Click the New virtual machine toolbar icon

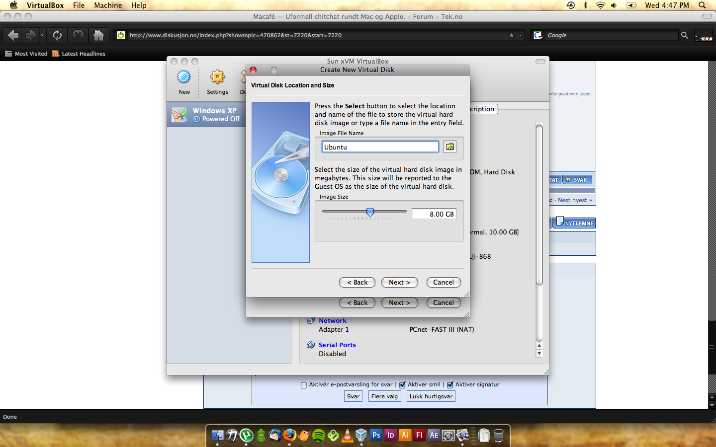pos(184,77)
